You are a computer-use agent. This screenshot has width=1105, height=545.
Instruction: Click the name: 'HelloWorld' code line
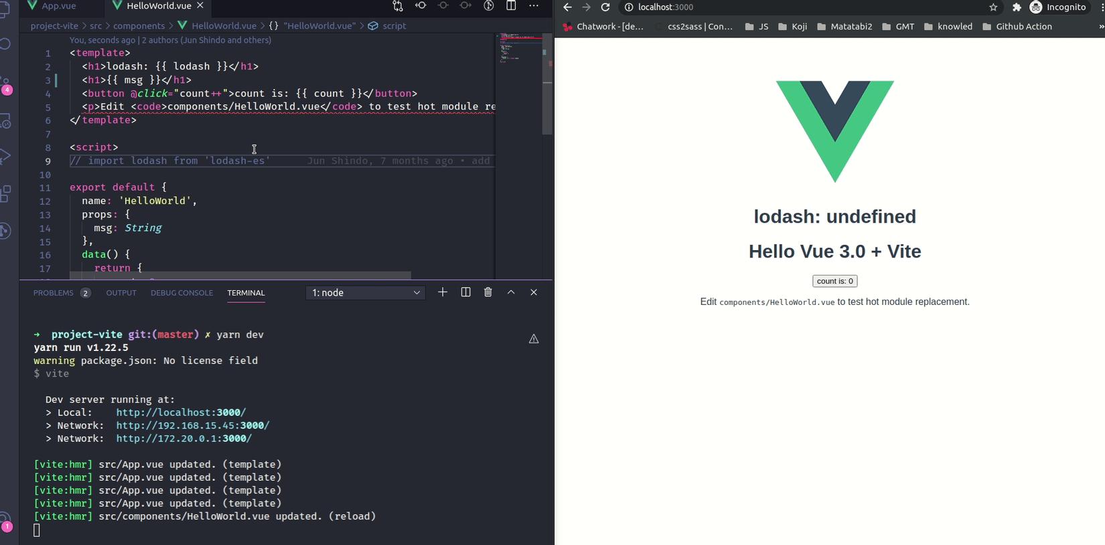coord(139,201)
